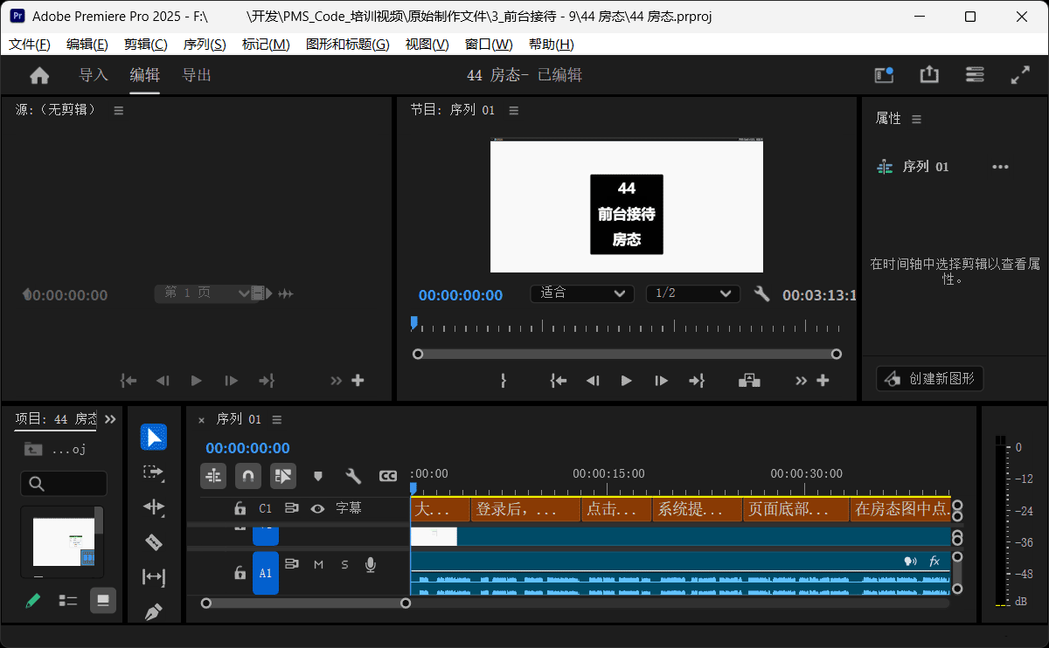Open timeline display settings wrench
Screen dimensions: 1049x648
point(353,476)
